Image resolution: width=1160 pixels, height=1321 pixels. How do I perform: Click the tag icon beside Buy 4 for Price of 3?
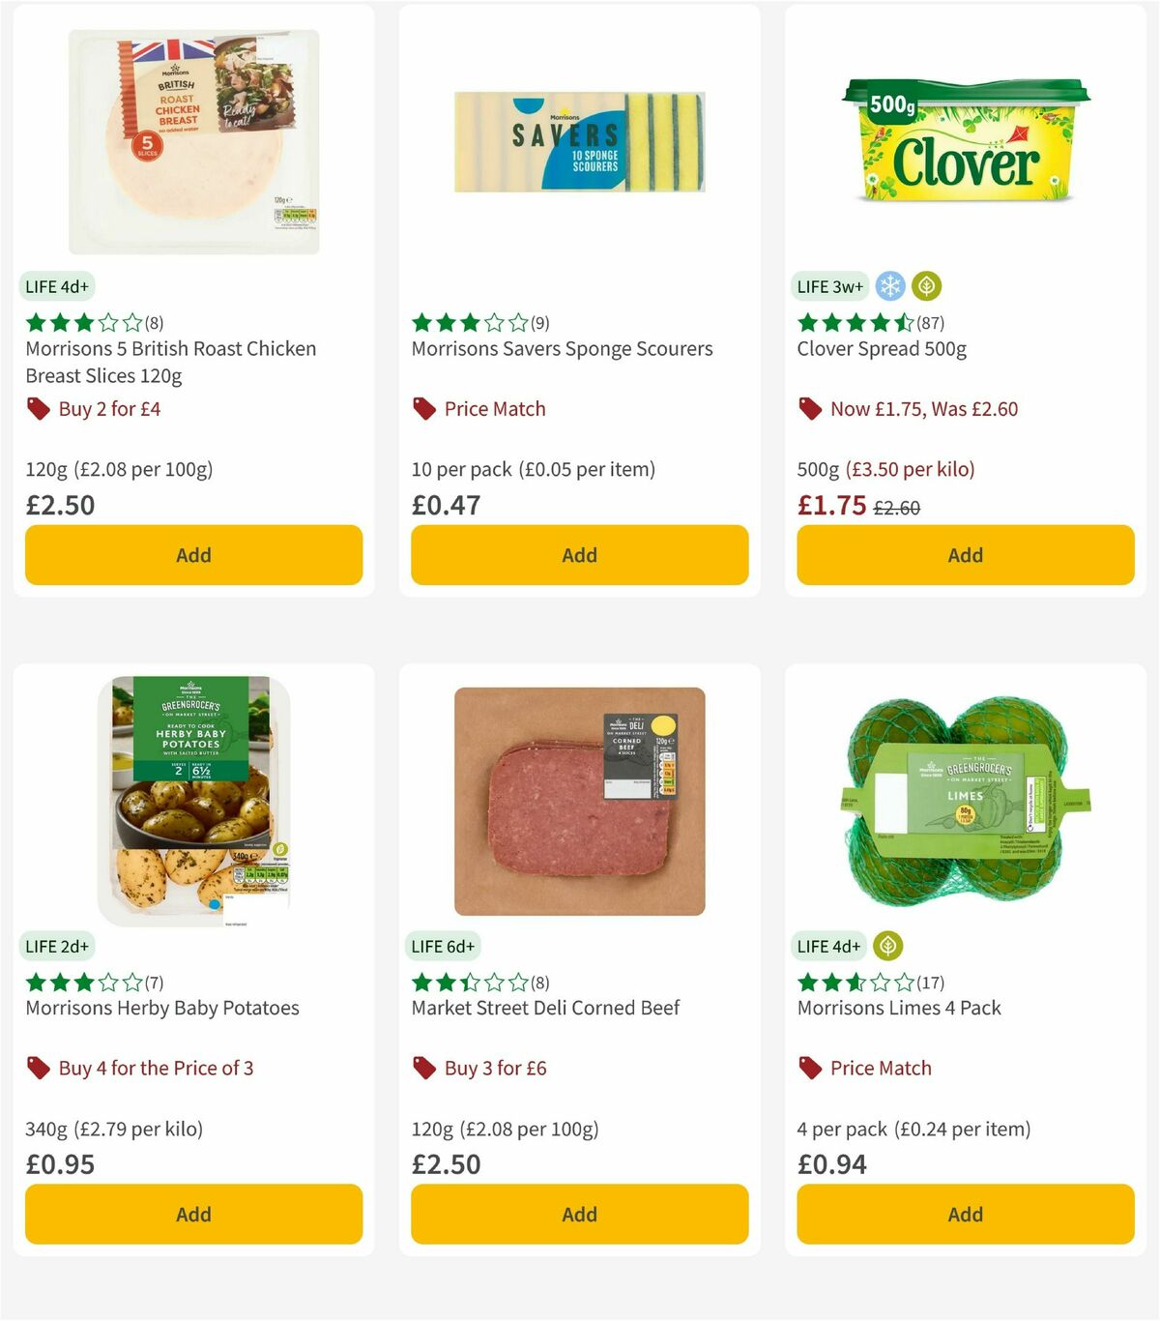[39, 1068]
